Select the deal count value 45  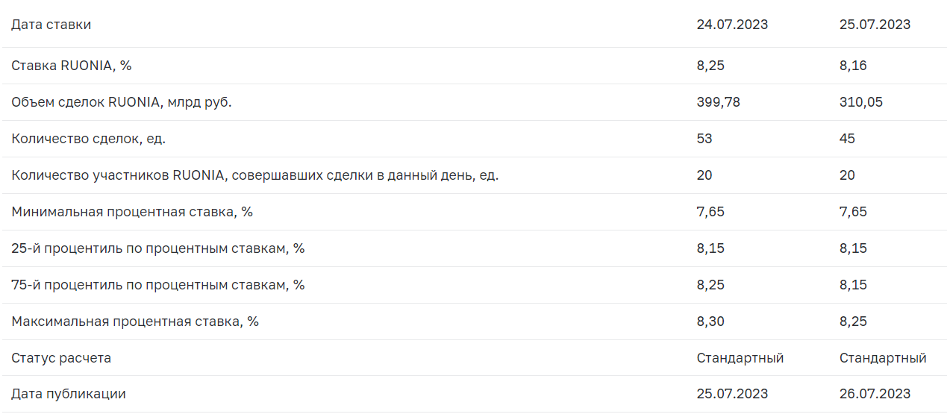[847, 139]
